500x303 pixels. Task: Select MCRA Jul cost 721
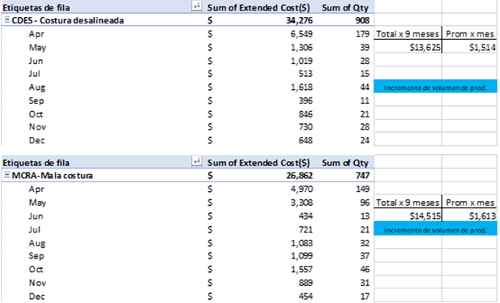306,229
